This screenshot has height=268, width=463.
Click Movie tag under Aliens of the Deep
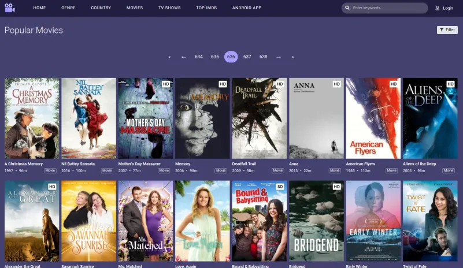pyautogui.click(x=449, y=170)
